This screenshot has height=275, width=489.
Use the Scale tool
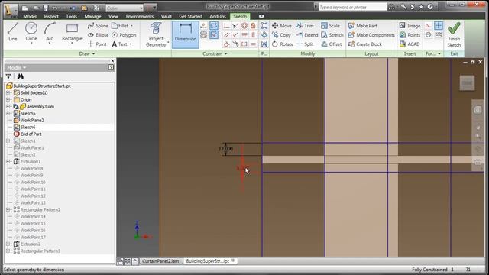tap(330, 25)
